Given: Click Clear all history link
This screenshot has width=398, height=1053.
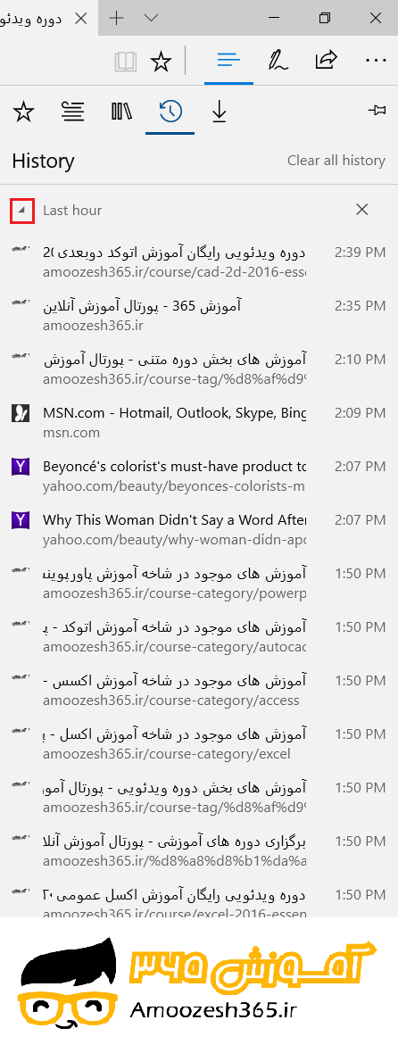Looking at the screenshot, I should [x=336, y=161].
